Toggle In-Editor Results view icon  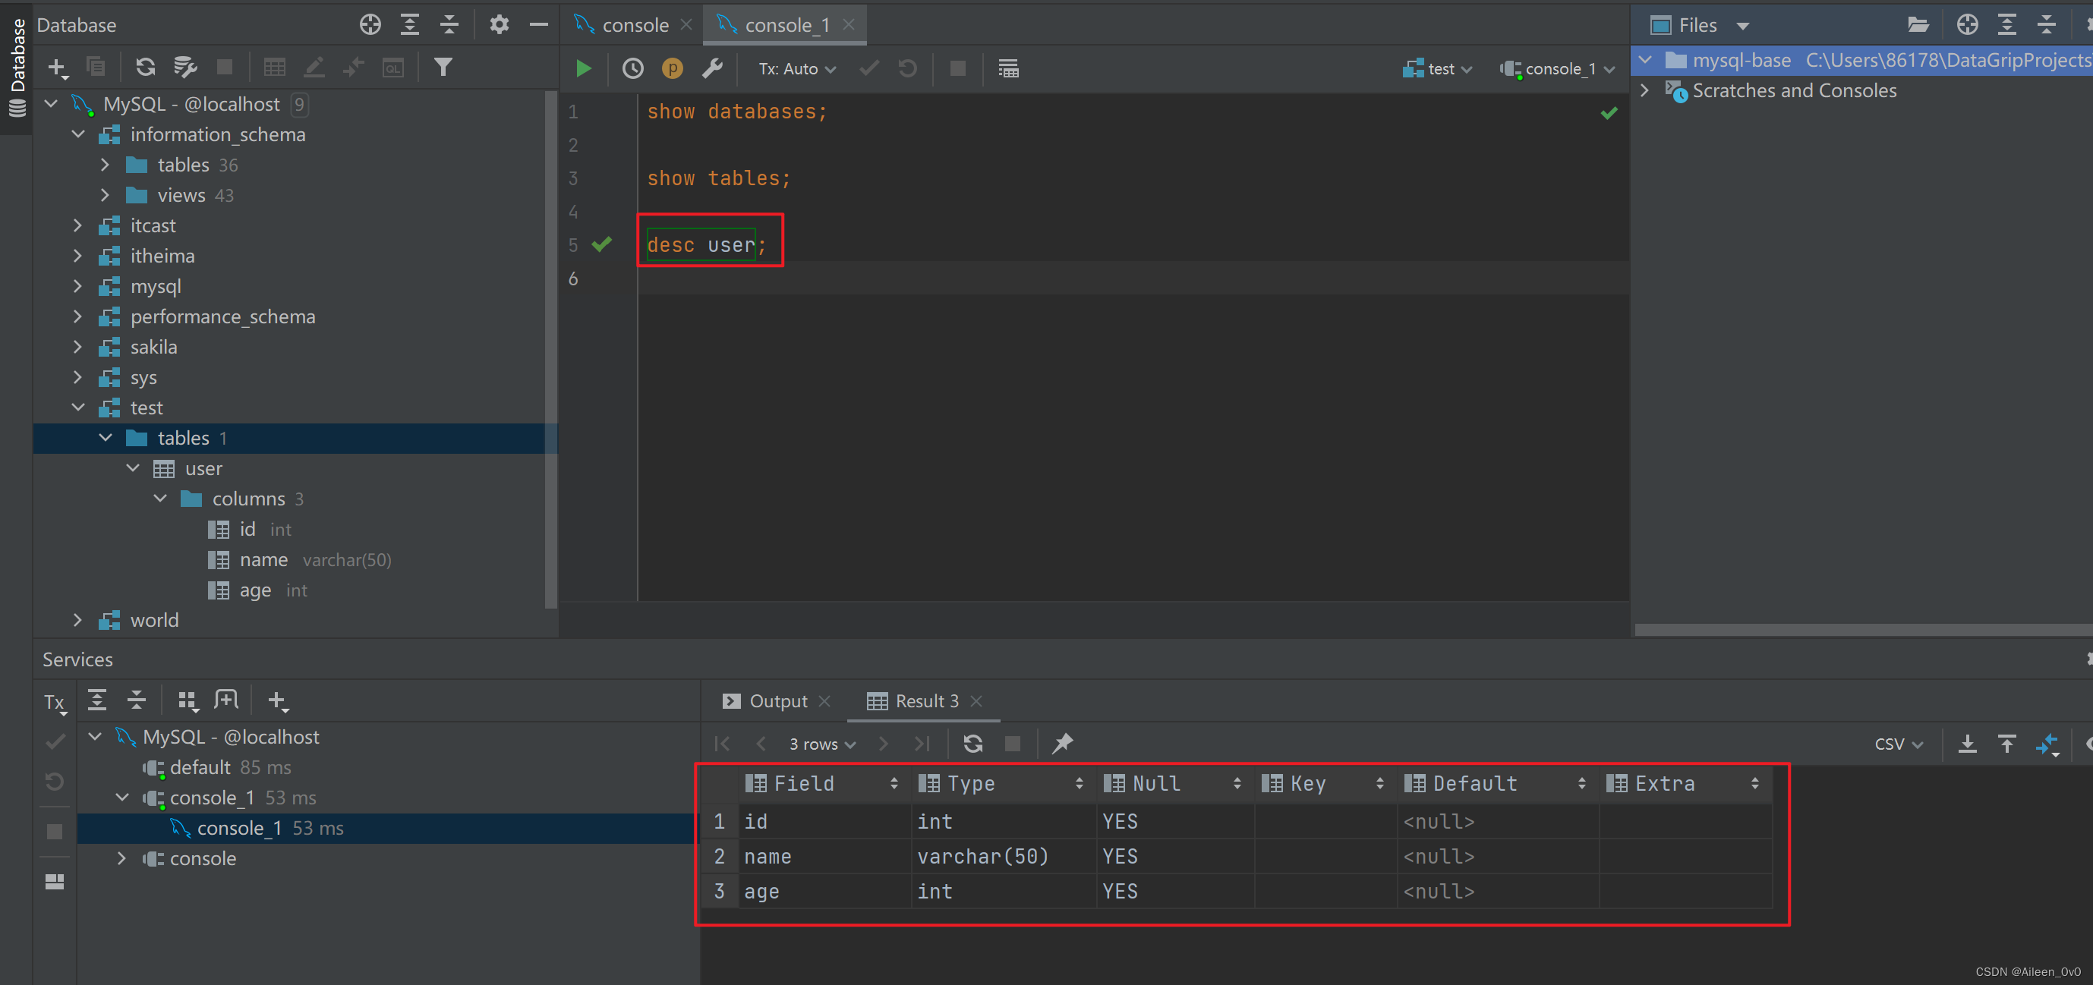point(1008,69)
